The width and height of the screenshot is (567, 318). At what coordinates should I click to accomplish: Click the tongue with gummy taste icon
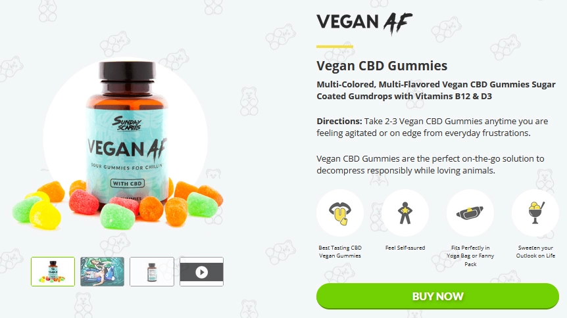[340, 213]
